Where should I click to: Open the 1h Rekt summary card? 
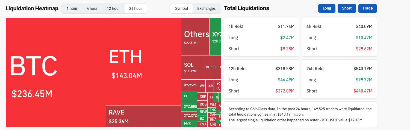[261, 37]
